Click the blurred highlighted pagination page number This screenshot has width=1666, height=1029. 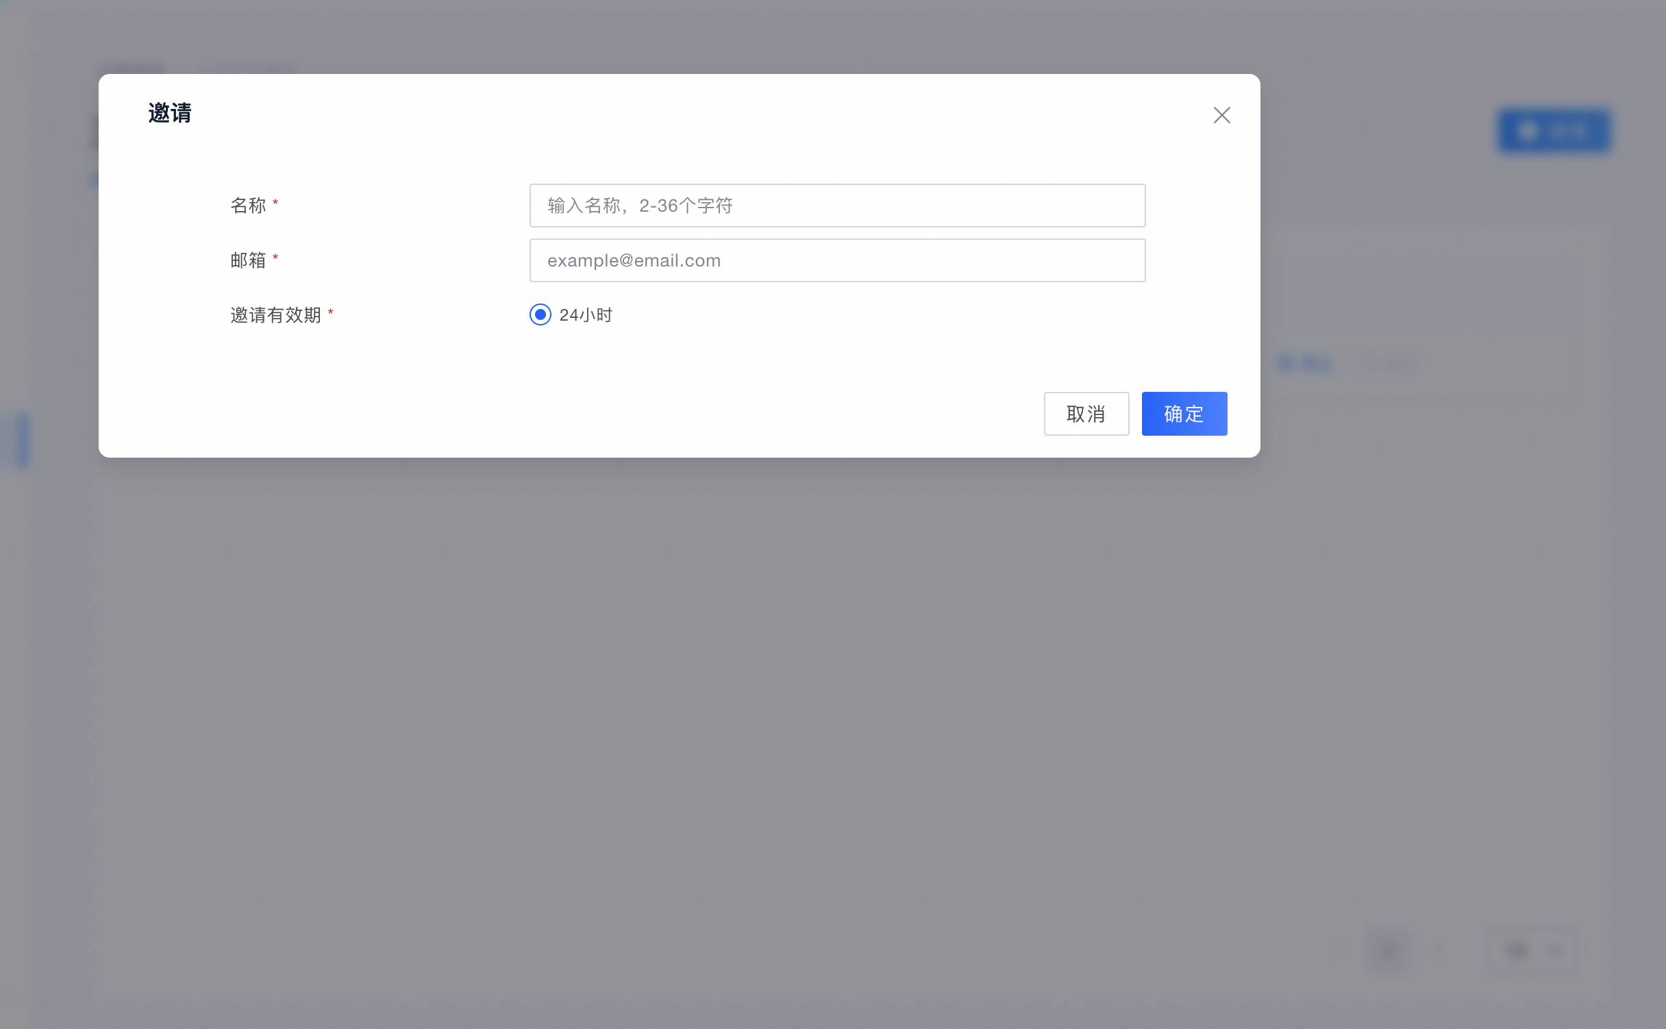1389,950
